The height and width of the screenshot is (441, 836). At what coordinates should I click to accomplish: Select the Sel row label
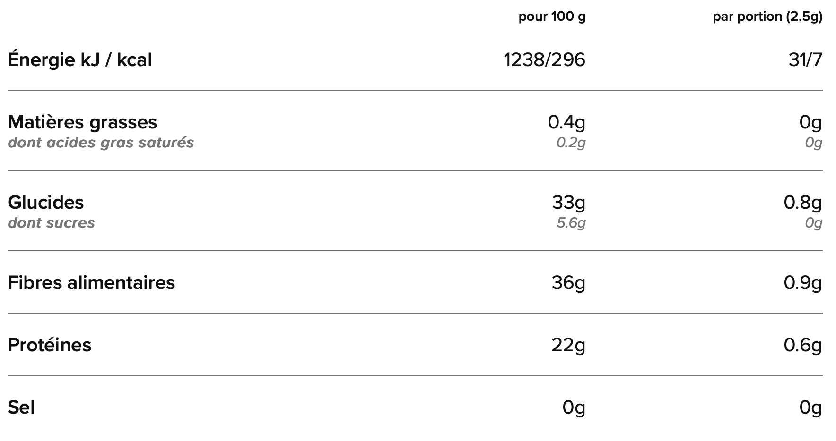(x=21, y=407)
